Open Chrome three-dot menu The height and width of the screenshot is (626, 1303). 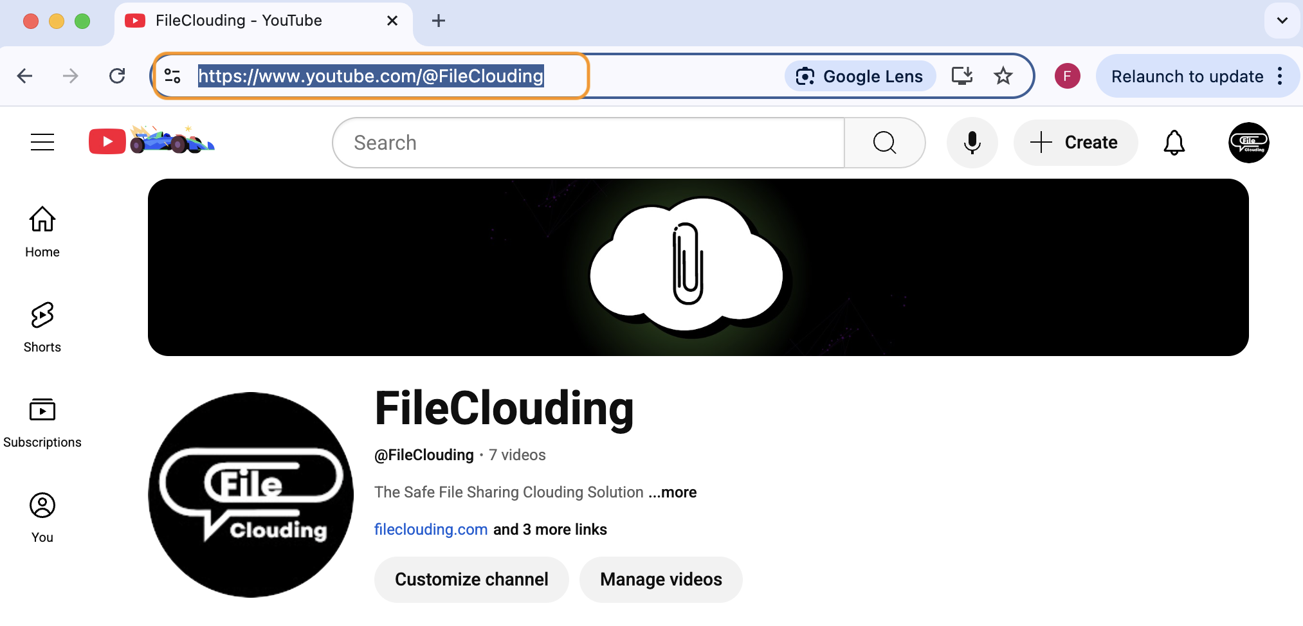(1280, 76)
